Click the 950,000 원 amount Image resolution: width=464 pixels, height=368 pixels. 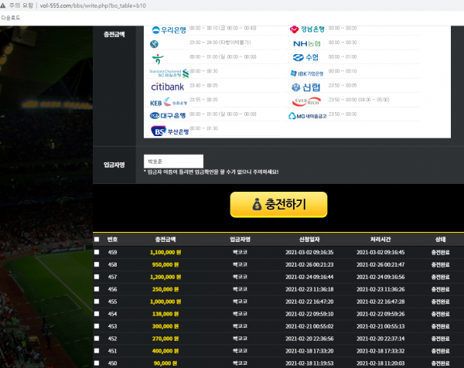[165, 264]
